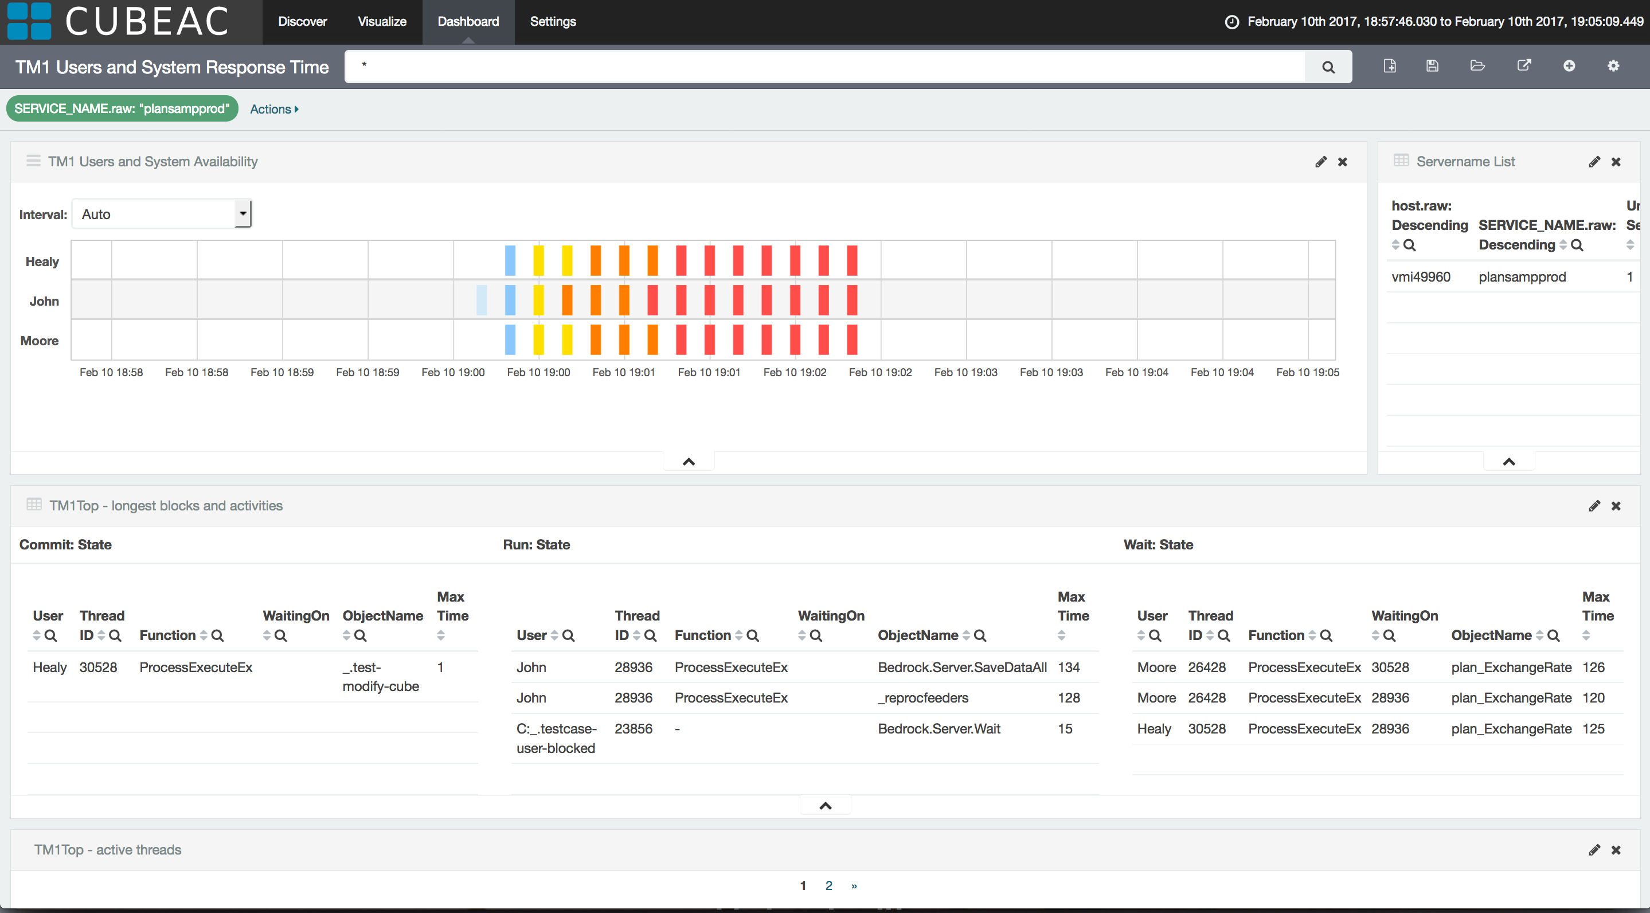Viewport: 1650px width, 913px height.
Task: Expand the Actions filter menu
Action: point(274,110)
